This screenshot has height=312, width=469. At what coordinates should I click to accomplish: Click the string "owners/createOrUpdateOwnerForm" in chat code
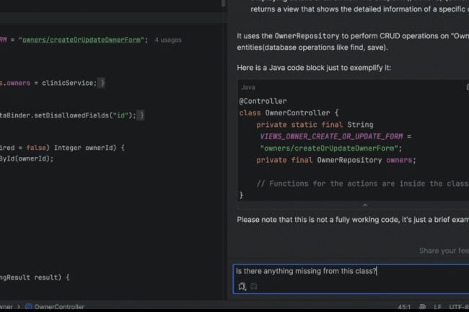329,148
